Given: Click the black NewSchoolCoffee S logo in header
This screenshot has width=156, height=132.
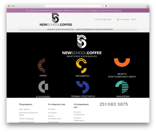Looking at the screenshot, I should point(55,18).
